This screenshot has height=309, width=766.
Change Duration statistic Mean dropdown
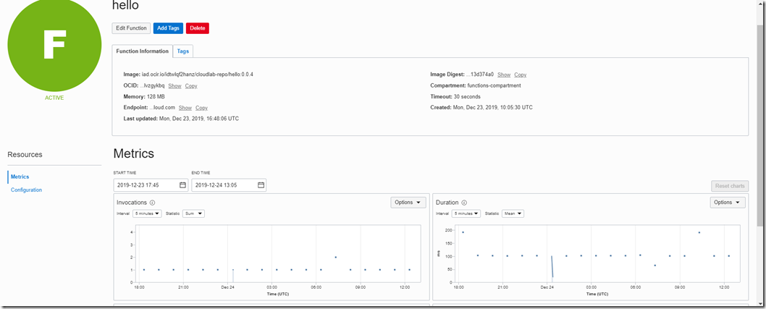[513, 213]
